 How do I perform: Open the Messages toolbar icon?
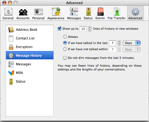[74, 12]
